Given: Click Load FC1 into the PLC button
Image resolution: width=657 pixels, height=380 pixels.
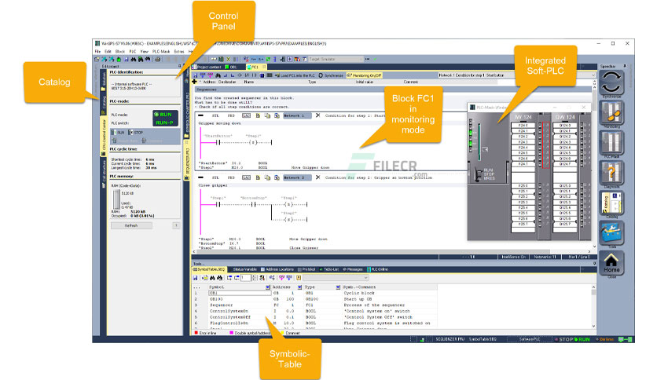Looking at the screenshot, I should pos(295,75).
